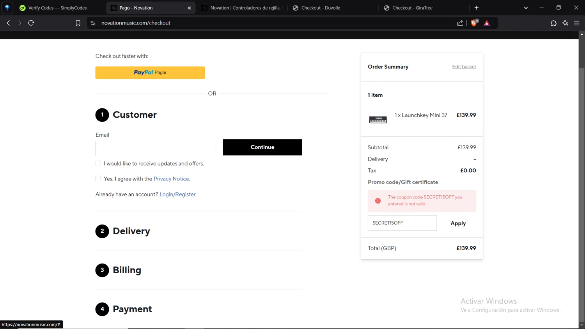Click the Billing step heading
Viewport: 585px width, 329px height.
point(127,270)
